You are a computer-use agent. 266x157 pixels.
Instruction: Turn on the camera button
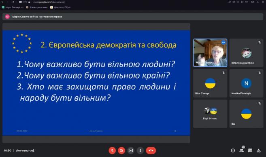(121, 151)
